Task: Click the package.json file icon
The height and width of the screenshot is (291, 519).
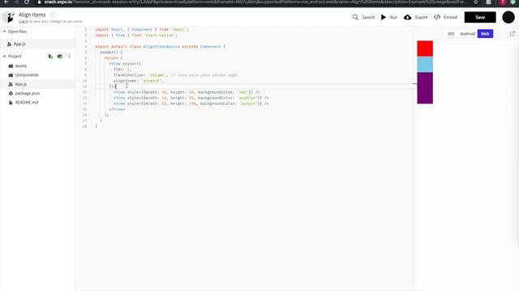Action: 11,94
